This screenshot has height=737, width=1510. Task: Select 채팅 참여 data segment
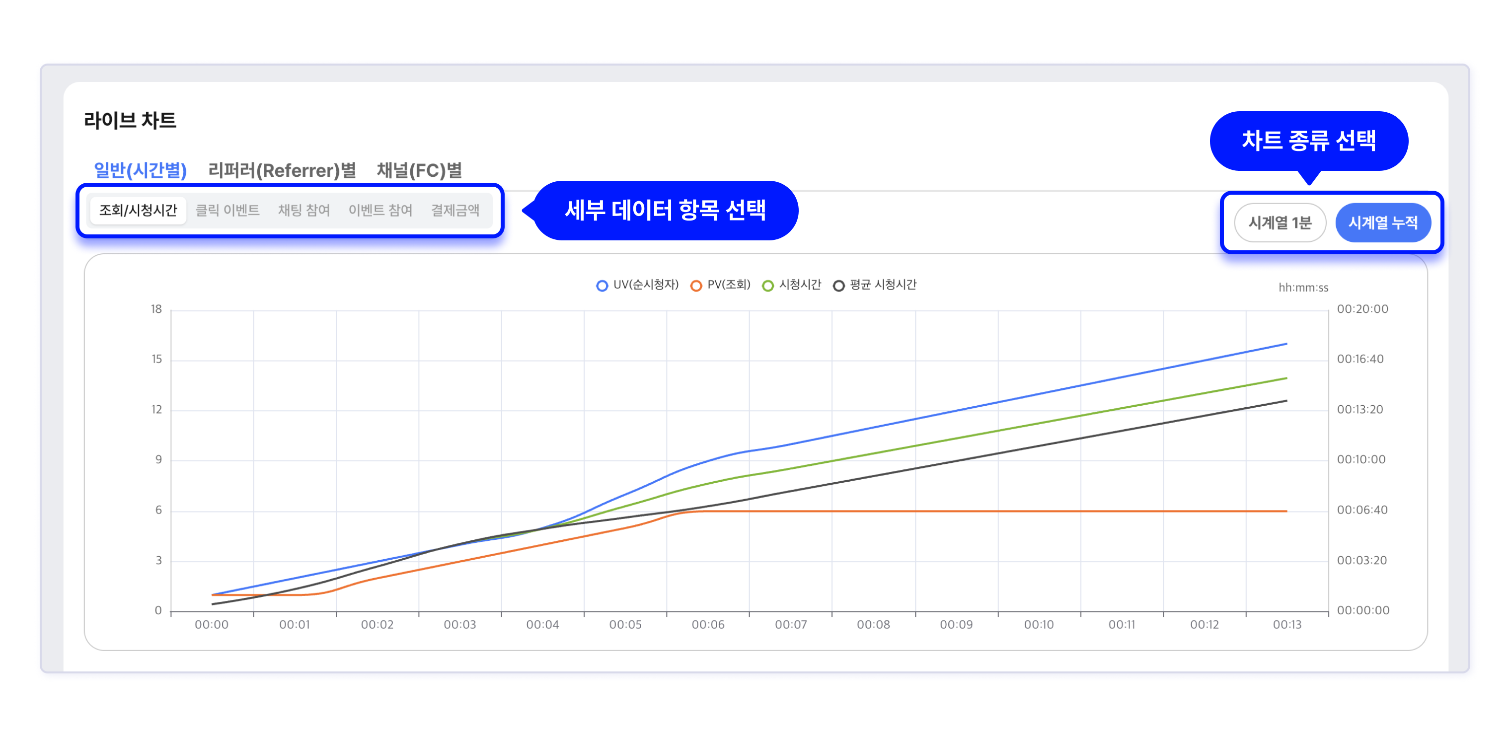click(x=303, y=210)
